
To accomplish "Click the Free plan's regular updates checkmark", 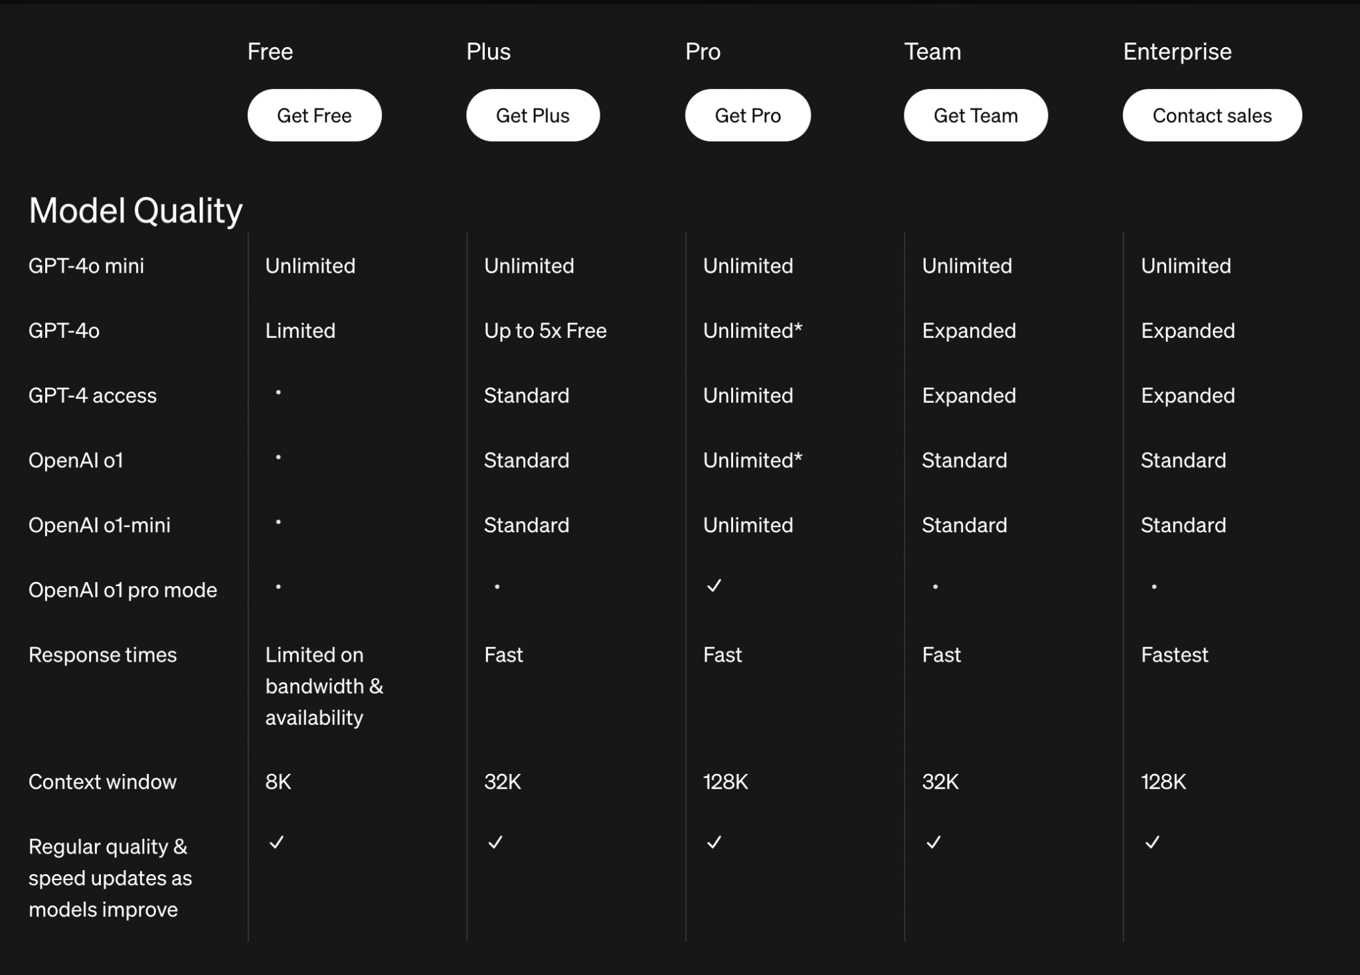I will click(x=277, y=842).
